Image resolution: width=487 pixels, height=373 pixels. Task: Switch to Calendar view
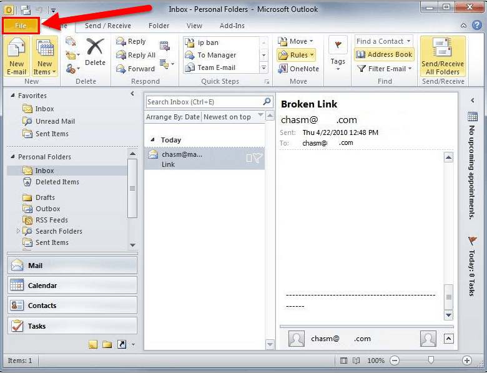[x=72, y=286]
